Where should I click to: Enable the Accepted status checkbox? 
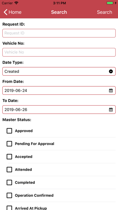9,157
